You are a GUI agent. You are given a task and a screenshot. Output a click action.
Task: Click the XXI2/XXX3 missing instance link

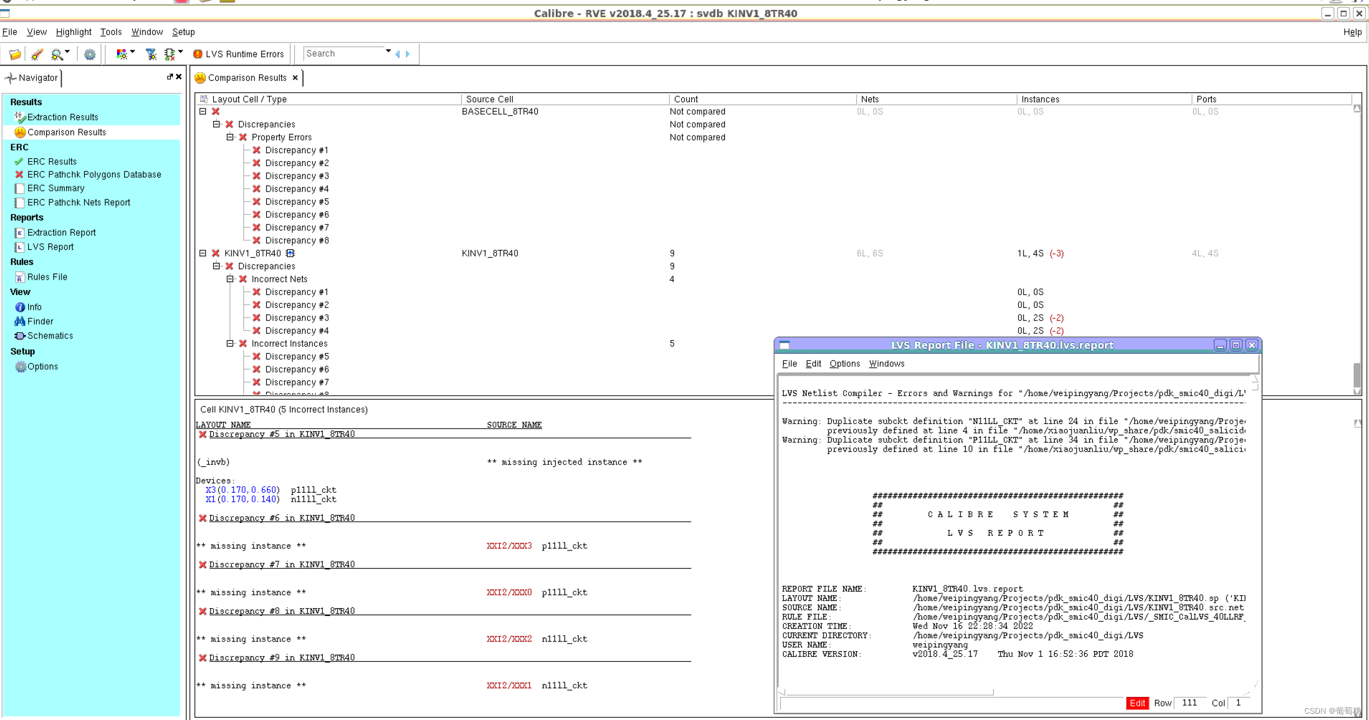click(x=508, y=545)
